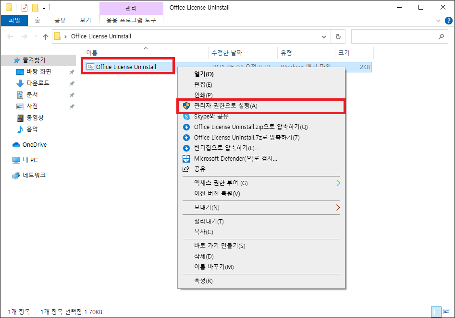Image resolution: width=455 pixels, height=318 pixels.
Task: Click new folder quick access icon
Action: click(x=35, y=8)
